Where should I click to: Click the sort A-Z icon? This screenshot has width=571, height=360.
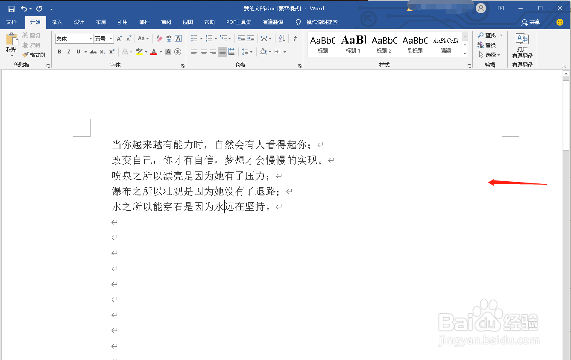pos(282,38)
